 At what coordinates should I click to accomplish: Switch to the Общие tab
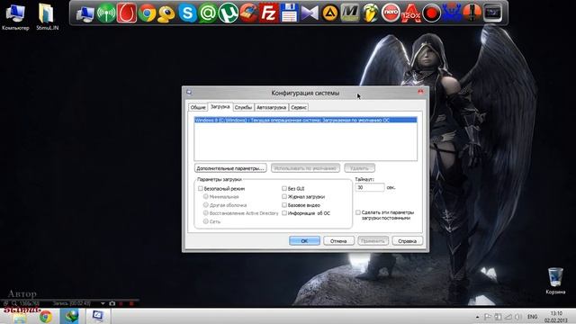point(198,107)
